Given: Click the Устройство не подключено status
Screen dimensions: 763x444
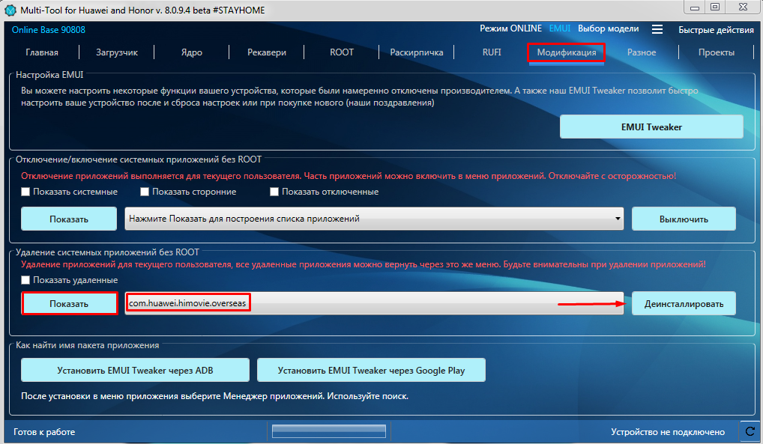Looking at the screenshot, I should 668,432.
